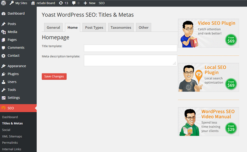Image resolution: width=247 pixels, height=152 pixels.
Task: Open Appearance in the sidebar menu
Action: point(17,66)
